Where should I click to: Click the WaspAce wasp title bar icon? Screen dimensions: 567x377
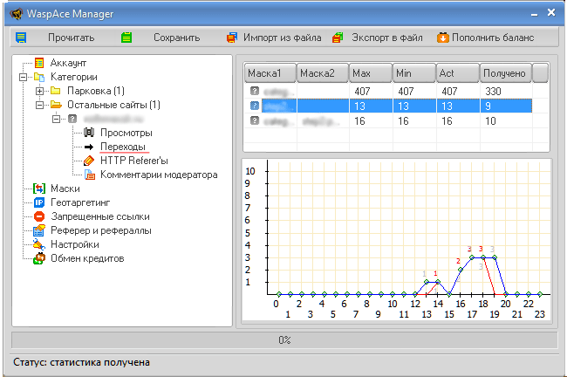coord(17,14)
